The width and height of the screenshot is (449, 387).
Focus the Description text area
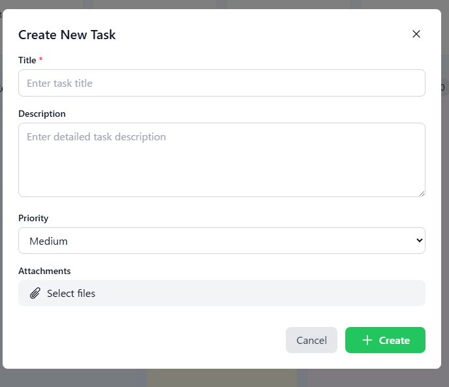click(222, 160)
